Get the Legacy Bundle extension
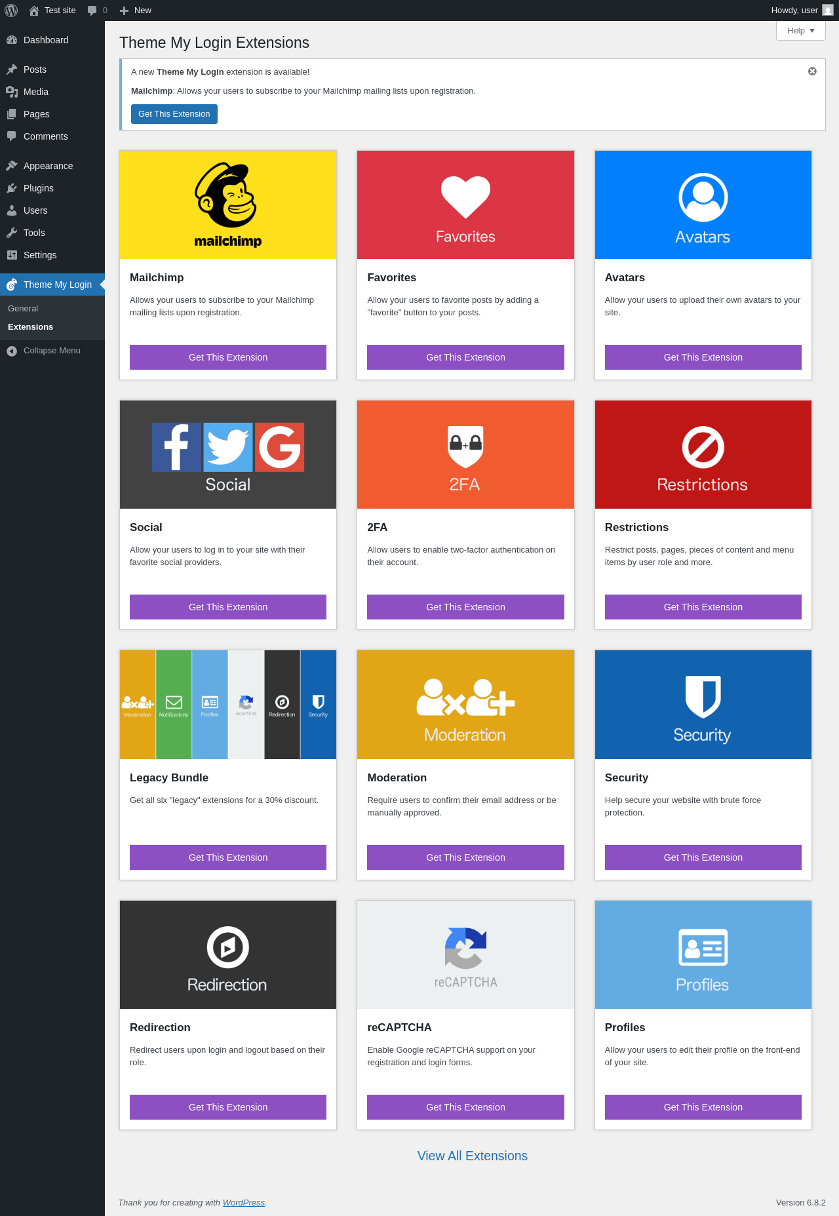Image resolution: width=839 pixels, height=1216 pixels. click(x=228, y=857)
